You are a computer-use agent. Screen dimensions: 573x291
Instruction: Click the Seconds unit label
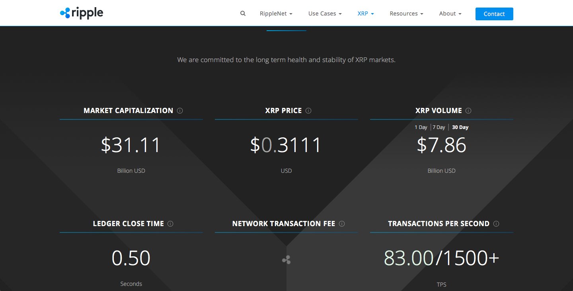[x=131, y=284]
